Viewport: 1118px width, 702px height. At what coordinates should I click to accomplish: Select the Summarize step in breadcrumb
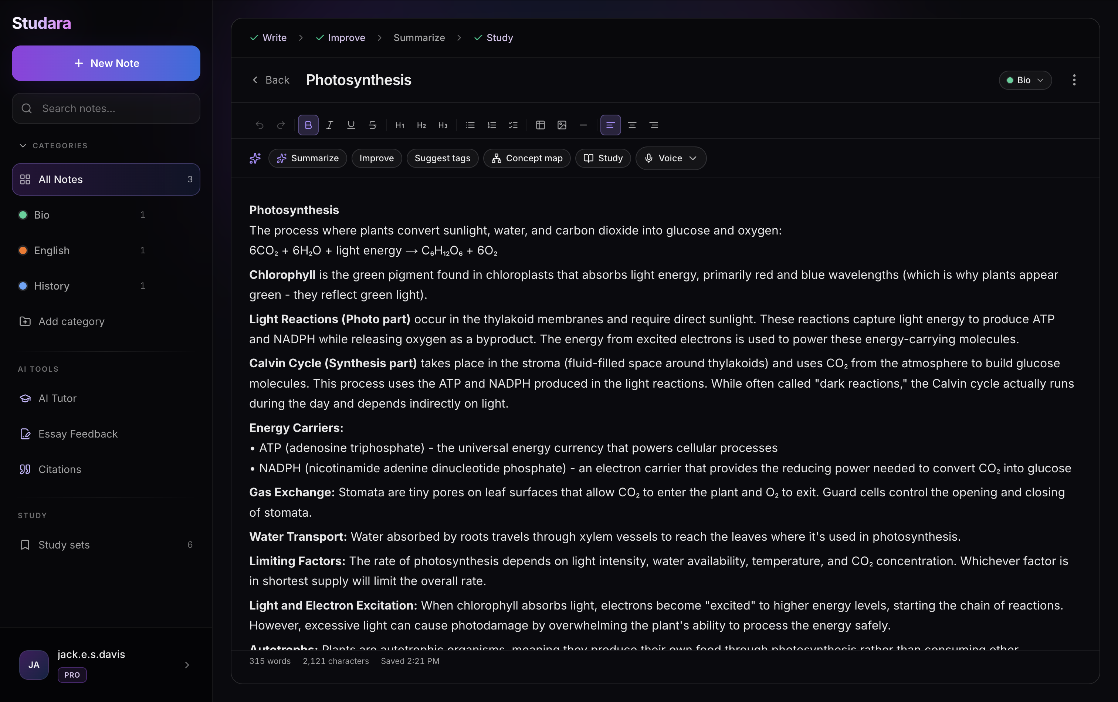click(x=419, y=38)
